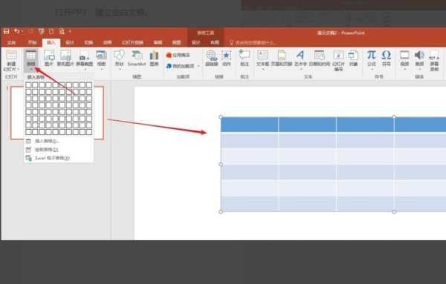Viewport: 446px width, 284px height.
Task: Open Table Tools Layout (布局) tab
Action: point(215,42)
